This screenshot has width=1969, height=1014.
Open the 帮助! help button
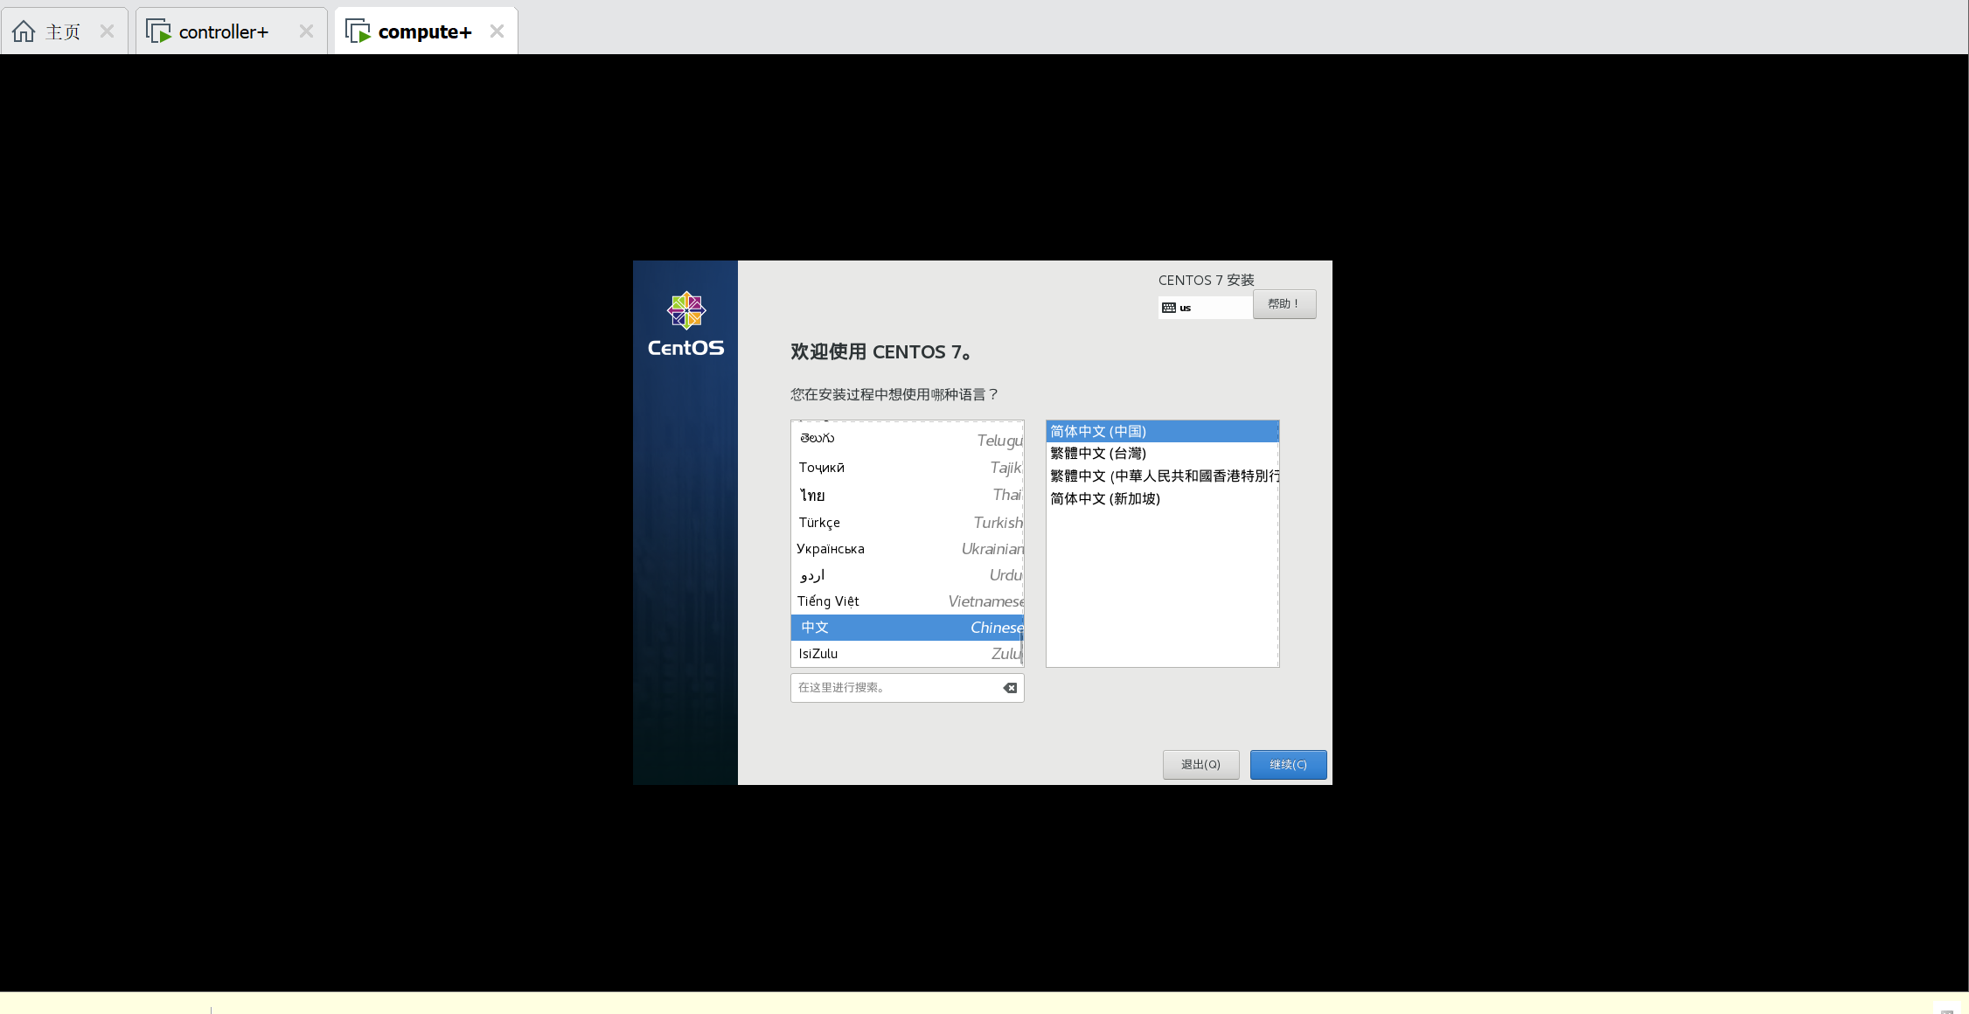[x=1284, y=304]
